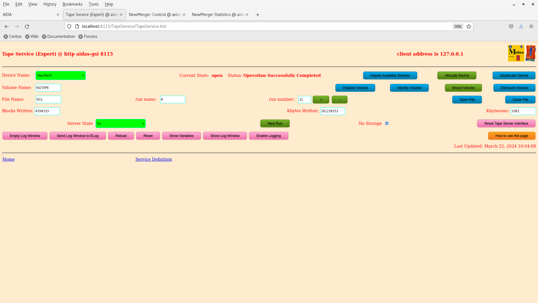The height and width of the screenshot is (303, 538).
Task: Click the Save to Pocket icon
Action: tap(511, 26)
